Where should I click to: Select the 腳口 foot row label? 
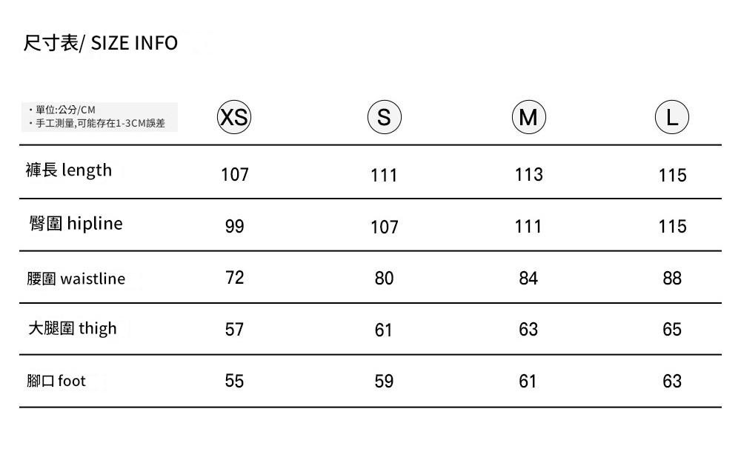click(56, 381)
